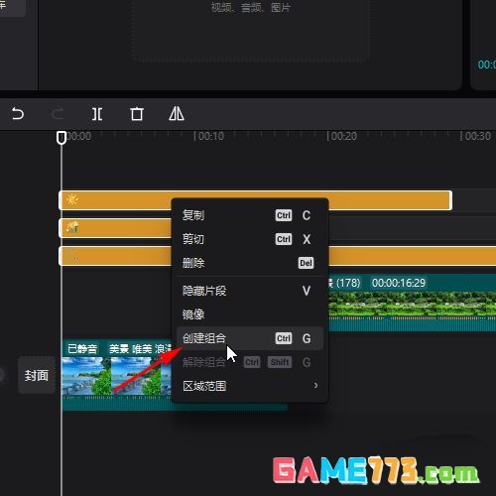Click the undo arrow icon
The image size is (496, 496).
(18, 114)
